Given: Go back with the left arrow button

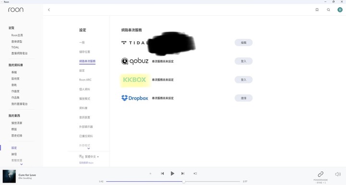Looking at the screenshot, I should (x=49, y=10).
